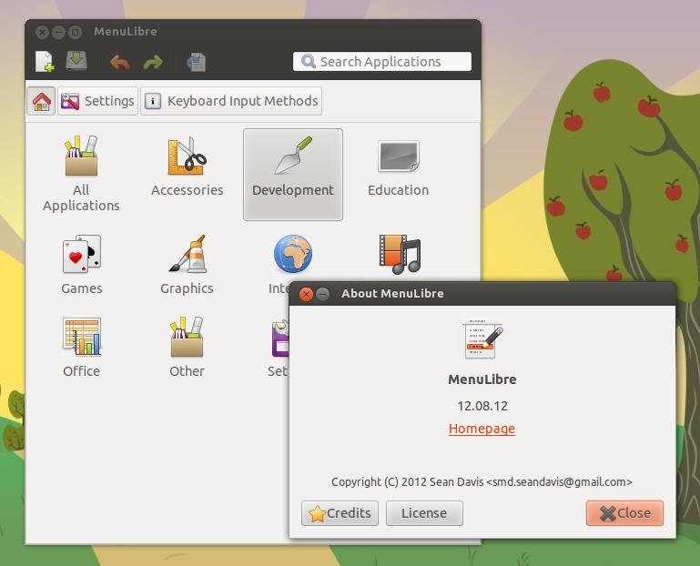Close the About MenuLibre dialog with Close button

(x=624, y=513)
